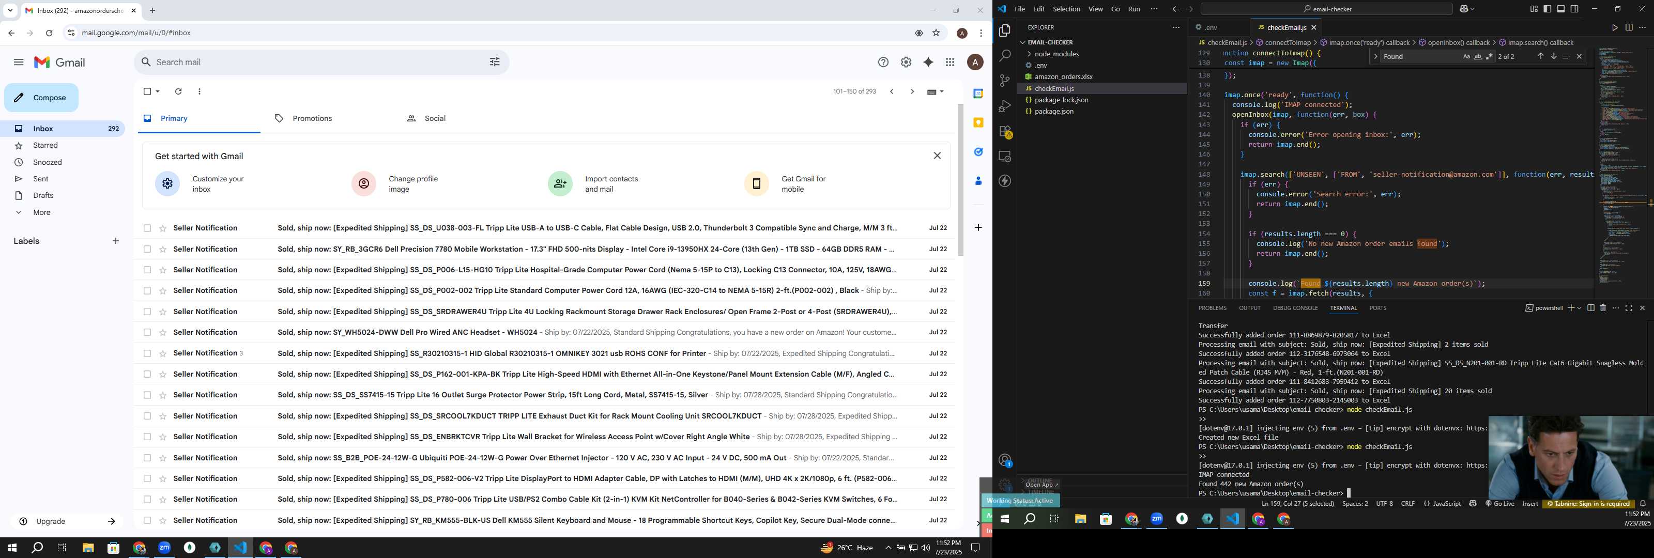Switch to Social tab in Gmail
This screenshot has width=1654, height=558.
[426, 119]
